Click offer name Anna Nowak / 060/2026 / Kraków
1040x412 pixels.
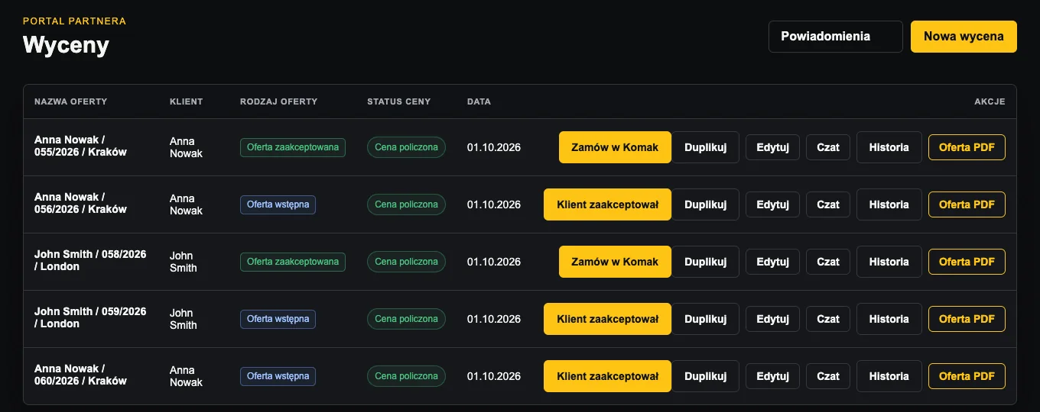point(80,375)
